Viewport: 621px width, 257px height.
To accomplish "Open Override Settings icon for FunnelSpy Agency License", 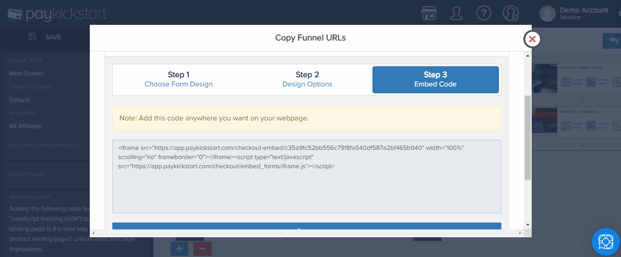I will click(x=567, y=82).
